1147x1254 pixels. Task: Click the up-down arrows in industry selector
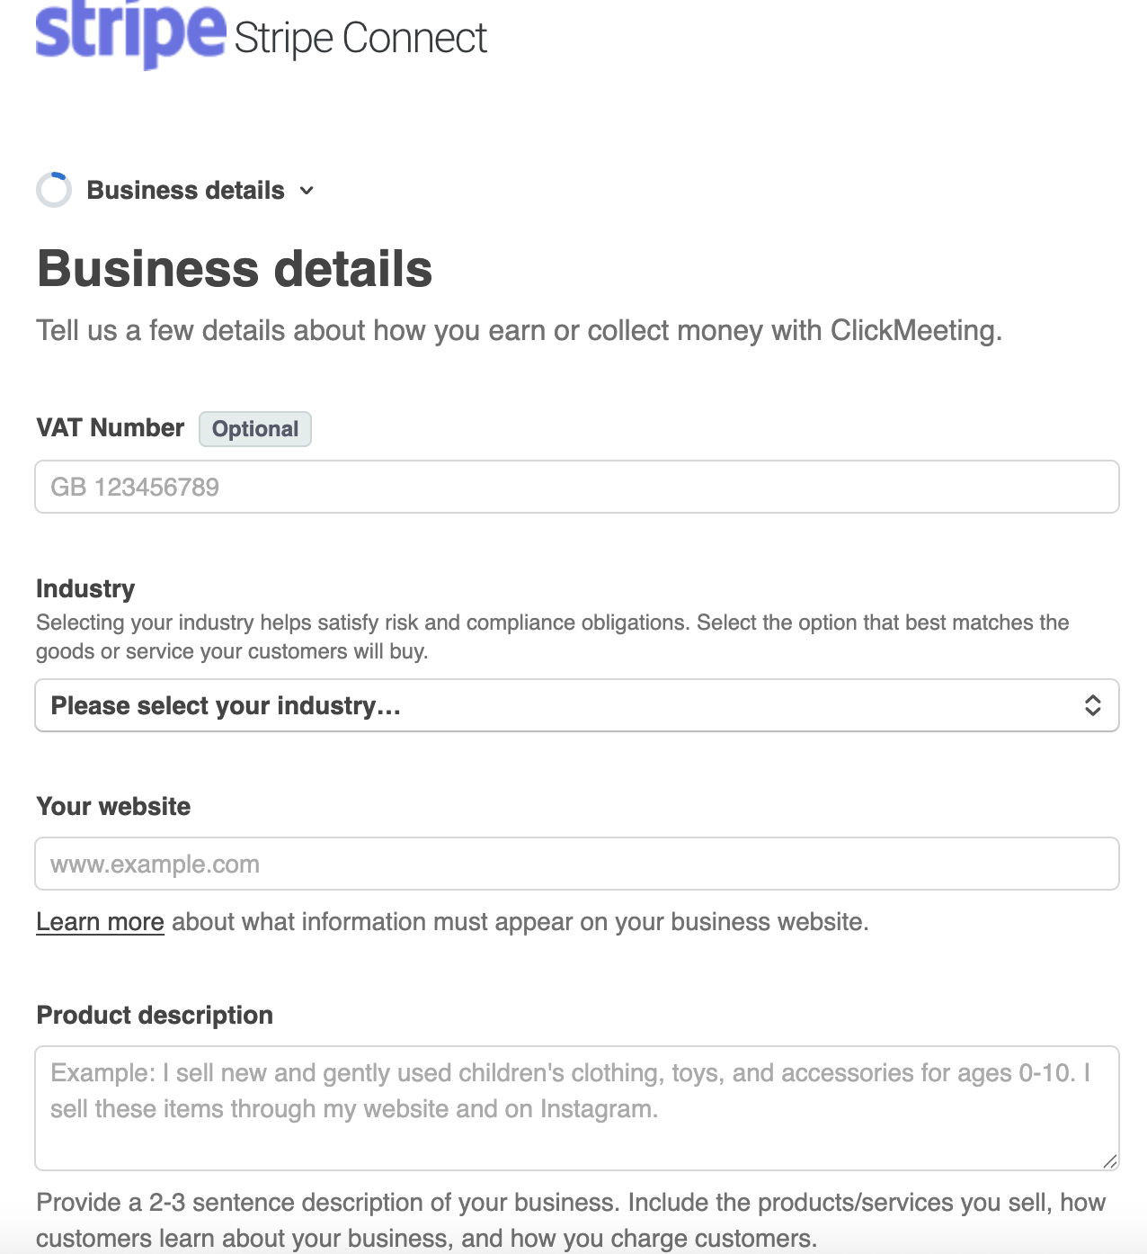[x=1092, y=705]
